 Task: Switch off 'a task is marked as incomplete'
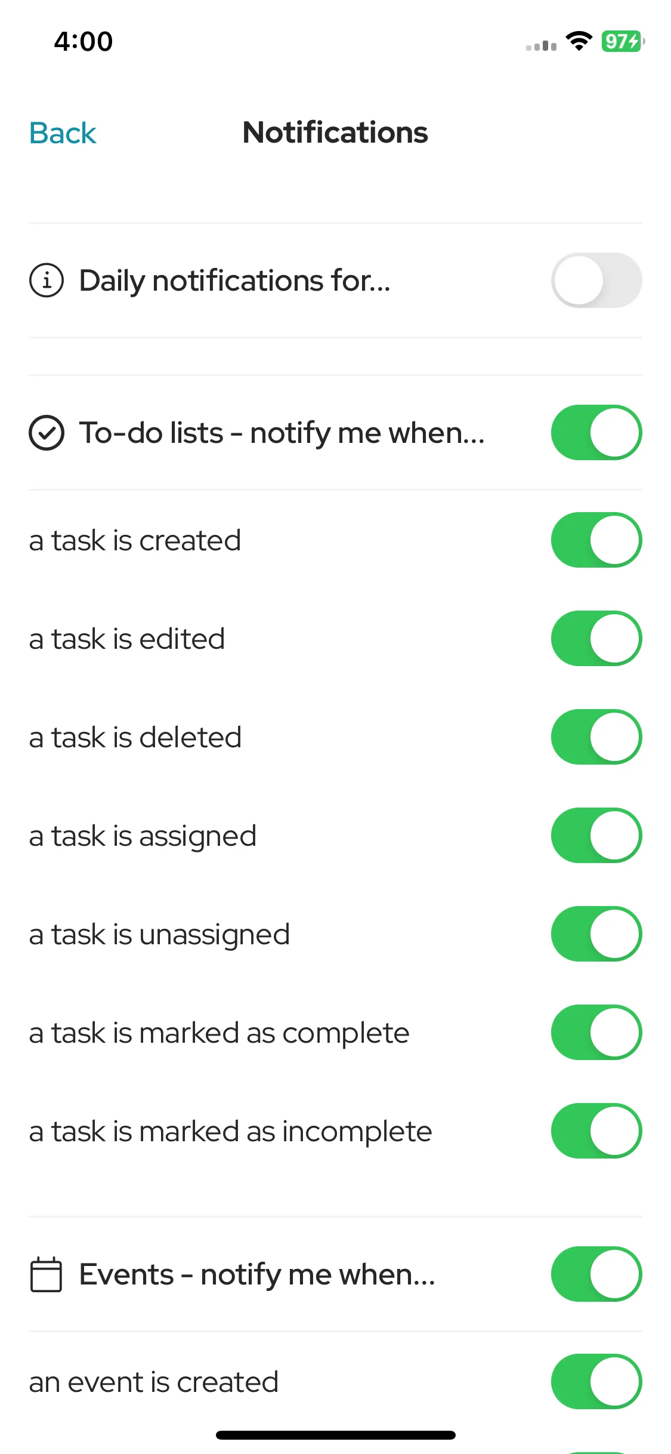point(596,1131)
